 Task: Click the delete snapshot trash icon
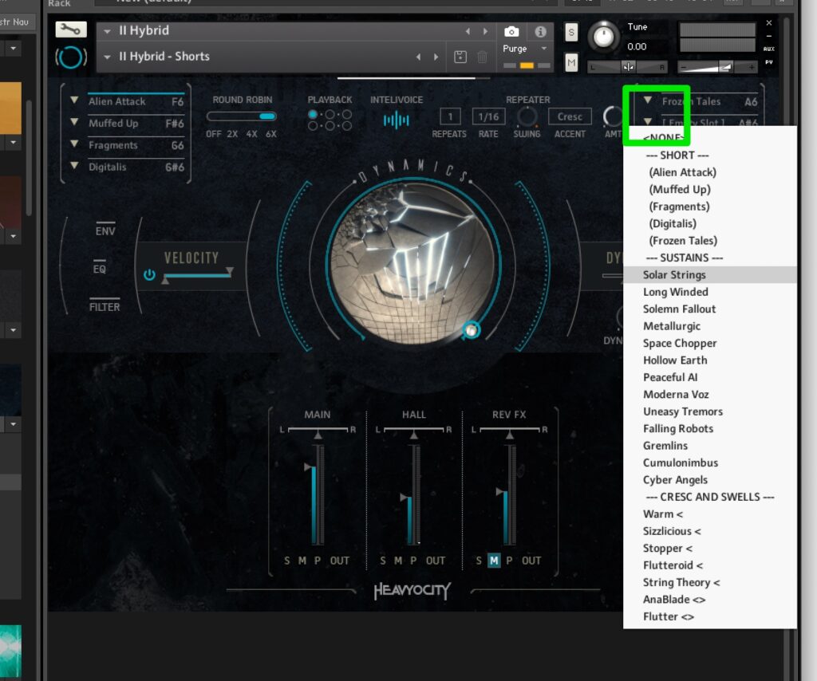point(482,57)
